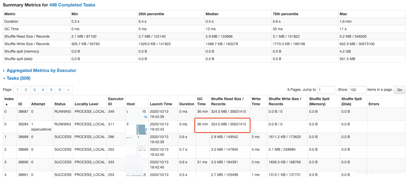Go to page 4 of tasks
The image size is (407, 177).
(x=43, y=90)
